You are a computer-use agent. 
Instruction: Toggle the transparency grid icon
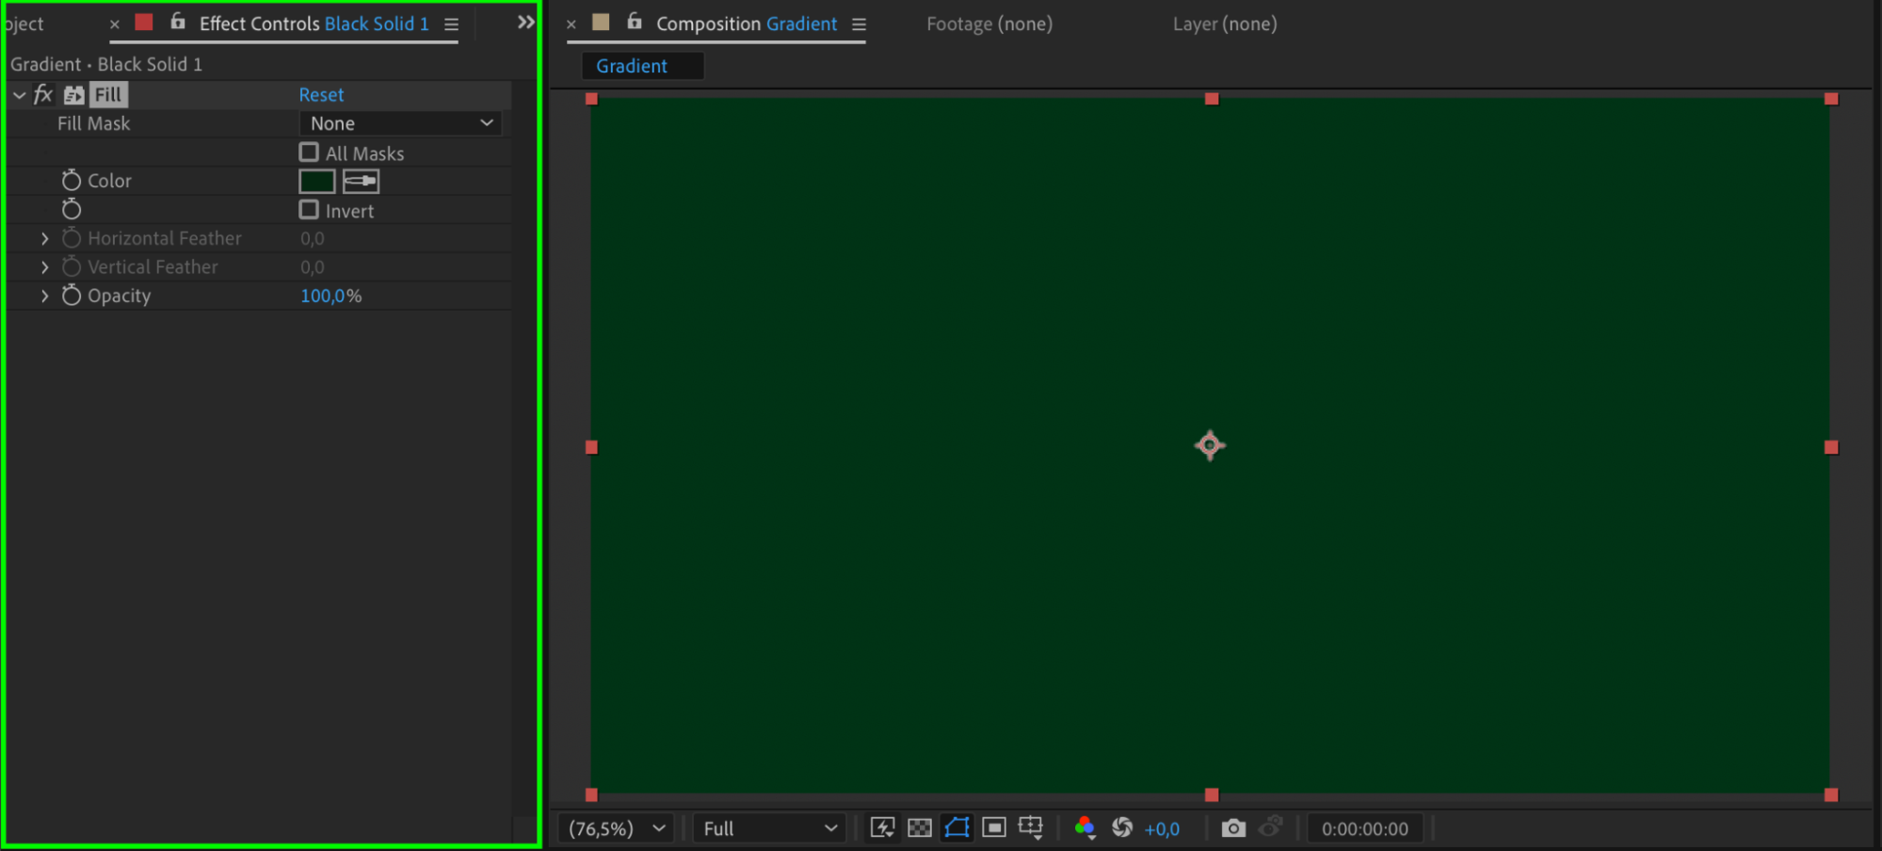919,828
